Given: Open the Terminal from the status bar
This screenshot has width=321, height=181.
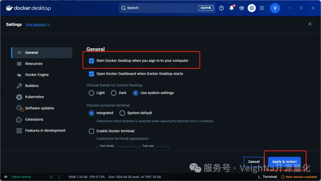Looking at the screenshot, I should [267, 177].
